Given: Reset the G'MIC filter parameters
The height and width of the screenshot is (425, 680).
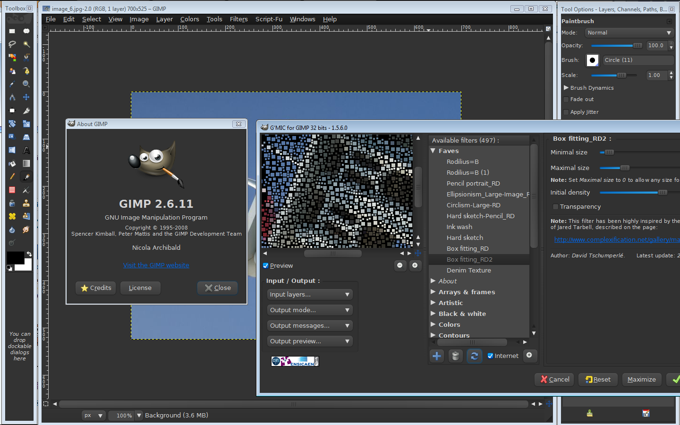Looking at the screenshot, I should coord(598,380).
